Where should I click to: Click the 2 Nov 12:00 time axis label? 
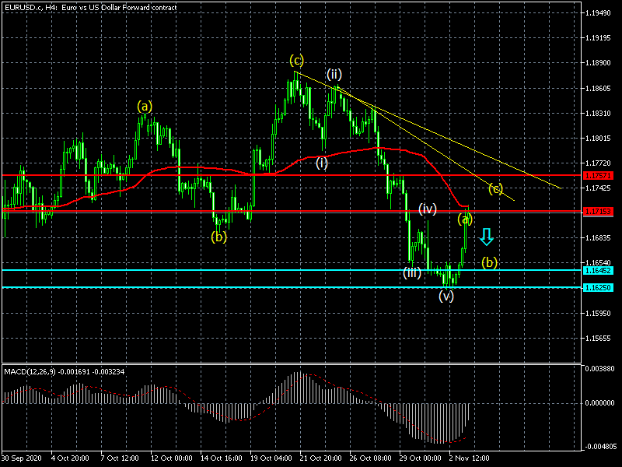pos(470,459)
